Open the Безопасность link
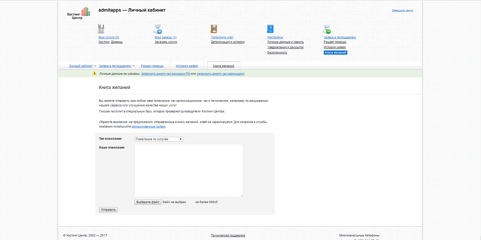This screenshot has height=240, width=481. pyautogui.click(x=277, y=53)
